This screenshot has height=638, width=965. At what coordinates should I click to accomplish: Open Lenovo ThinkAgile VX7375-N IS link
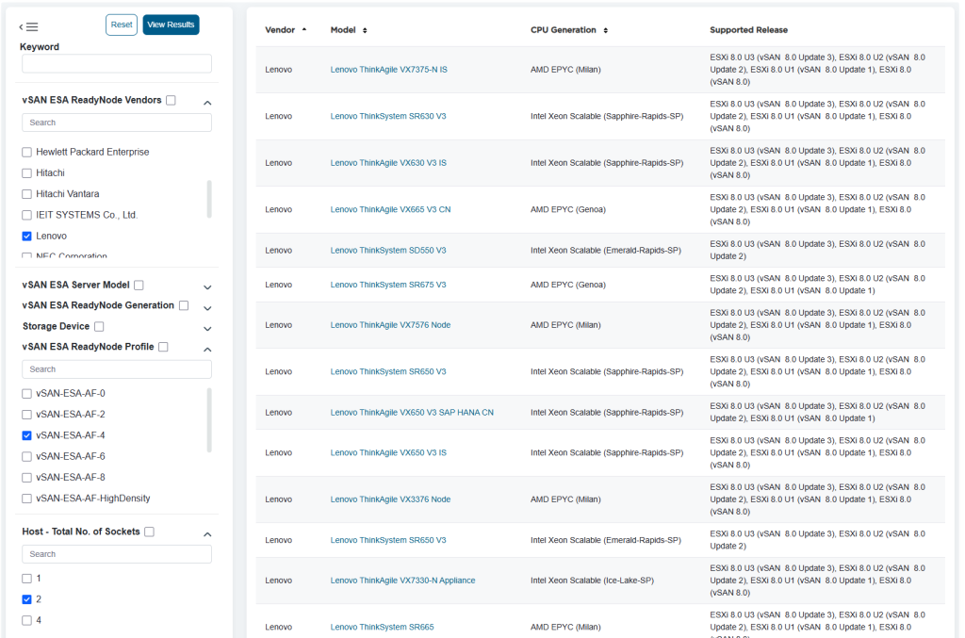tap(388, 70)
